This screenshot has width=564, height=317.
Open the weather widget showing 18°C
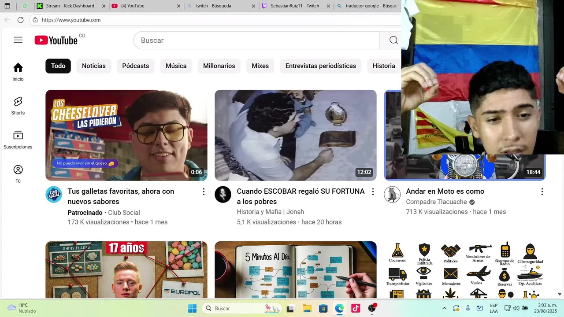tap(22, 308)
